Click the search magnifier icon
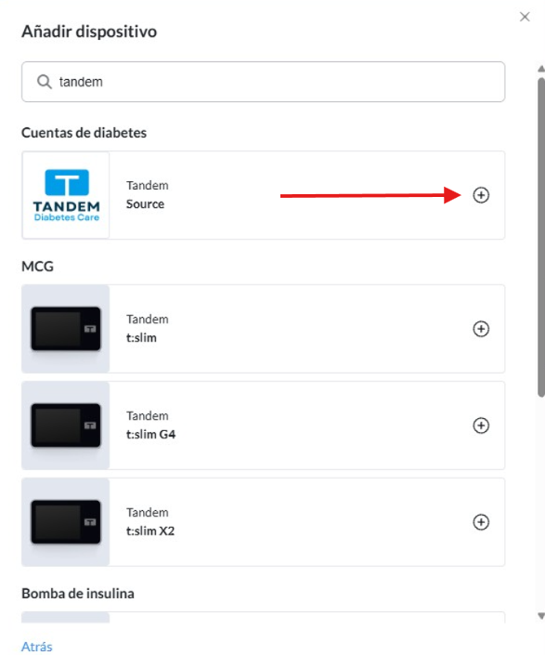 (x=45, y=82)
